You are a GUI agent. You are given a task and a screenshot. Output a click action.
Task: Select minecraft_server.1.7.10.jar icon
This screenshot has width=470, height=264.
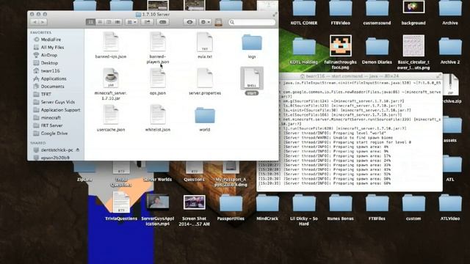pos(111,78)
